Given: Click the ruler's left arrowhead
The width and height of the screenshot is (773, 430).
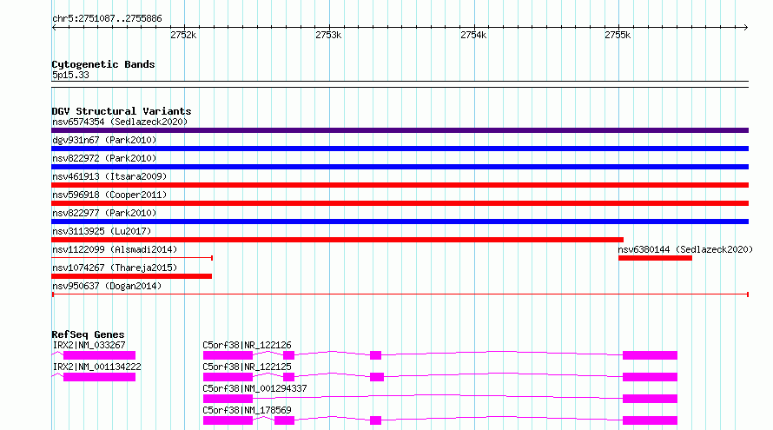Looking at the screenshot, I should (54, 28).
